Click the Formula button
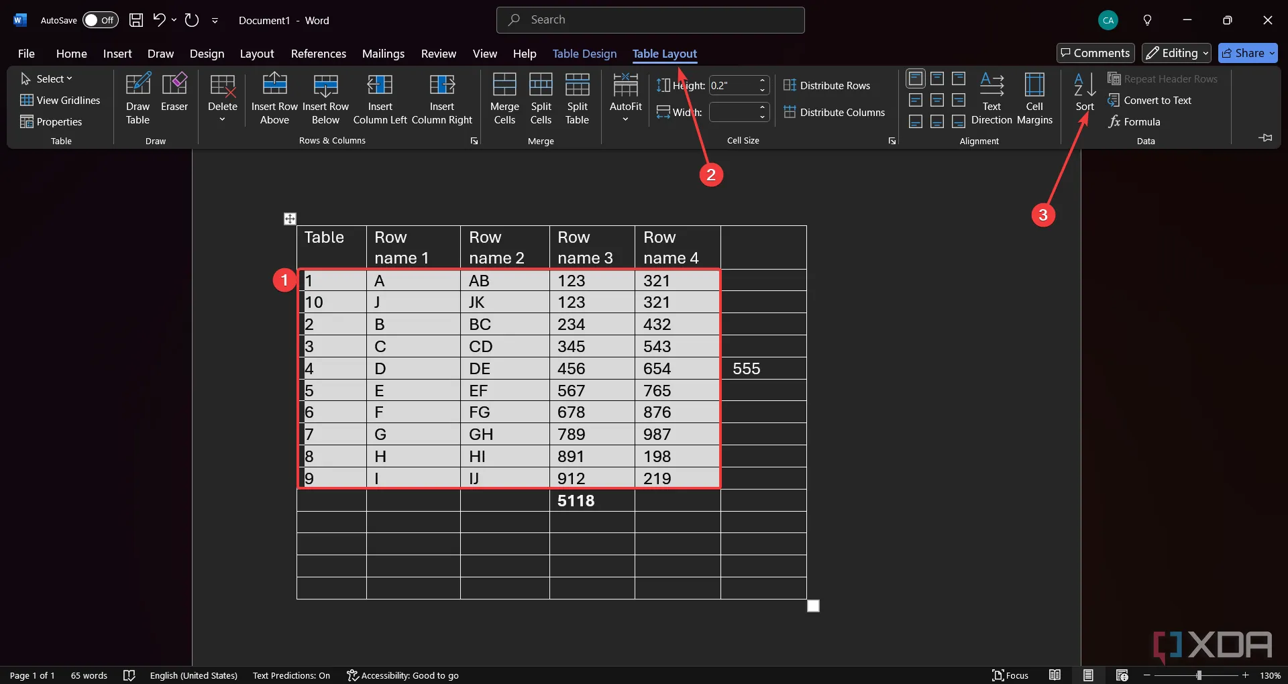 [x=1134, y=121]
